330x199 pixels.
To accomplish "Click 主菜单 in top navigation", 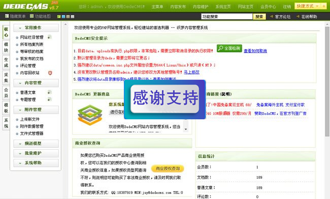I will click(x=157, y=7).
